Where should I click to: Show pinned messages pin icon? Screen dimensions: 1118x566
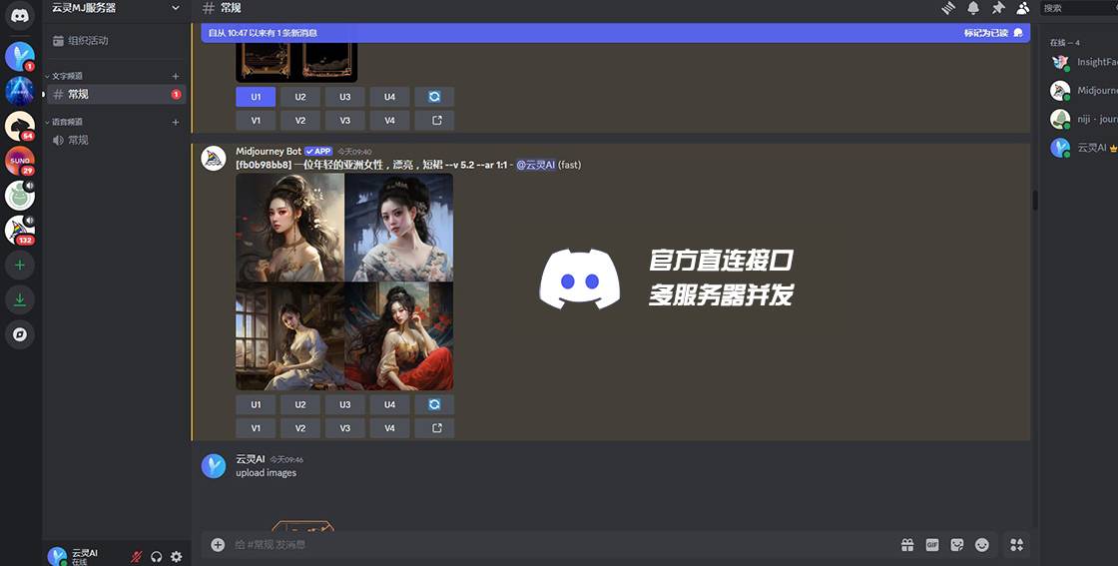(998, 8)
